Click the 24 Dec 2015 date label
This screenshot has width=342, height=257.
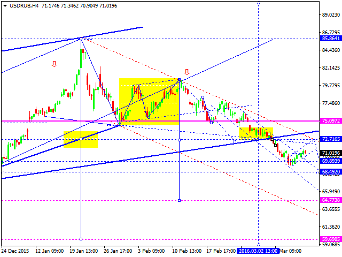16,250
